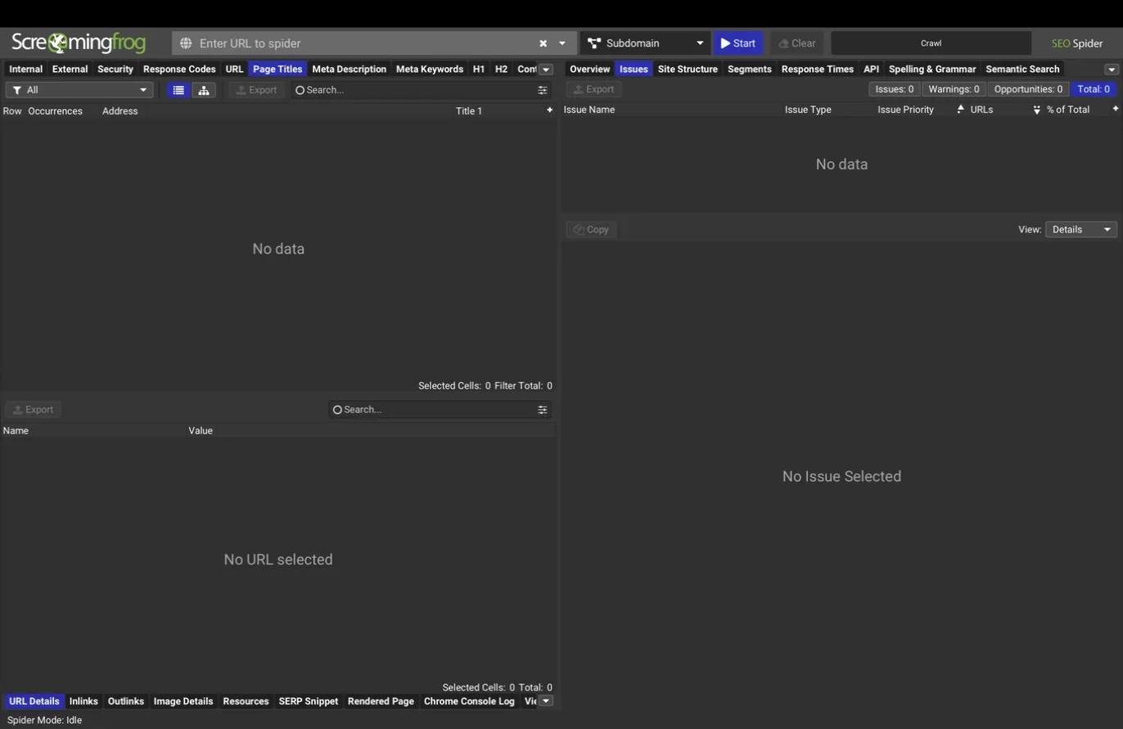Open the Response Times tab

click(818, 70)
